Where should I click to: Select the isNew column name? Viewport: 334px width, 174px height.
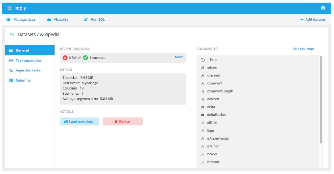(212, 154)
